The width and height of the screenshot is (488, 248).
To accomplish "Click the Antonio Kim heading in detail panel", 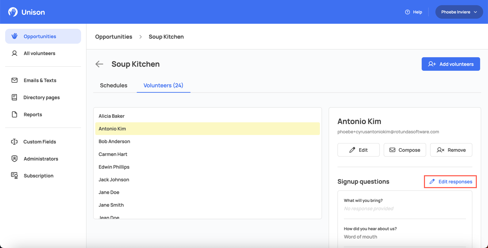I will 359,121.
